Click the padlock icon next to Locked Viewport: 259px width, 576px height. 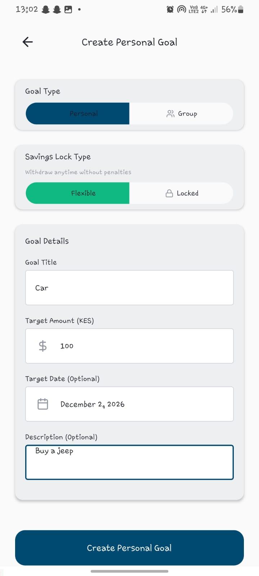[169, 193]
